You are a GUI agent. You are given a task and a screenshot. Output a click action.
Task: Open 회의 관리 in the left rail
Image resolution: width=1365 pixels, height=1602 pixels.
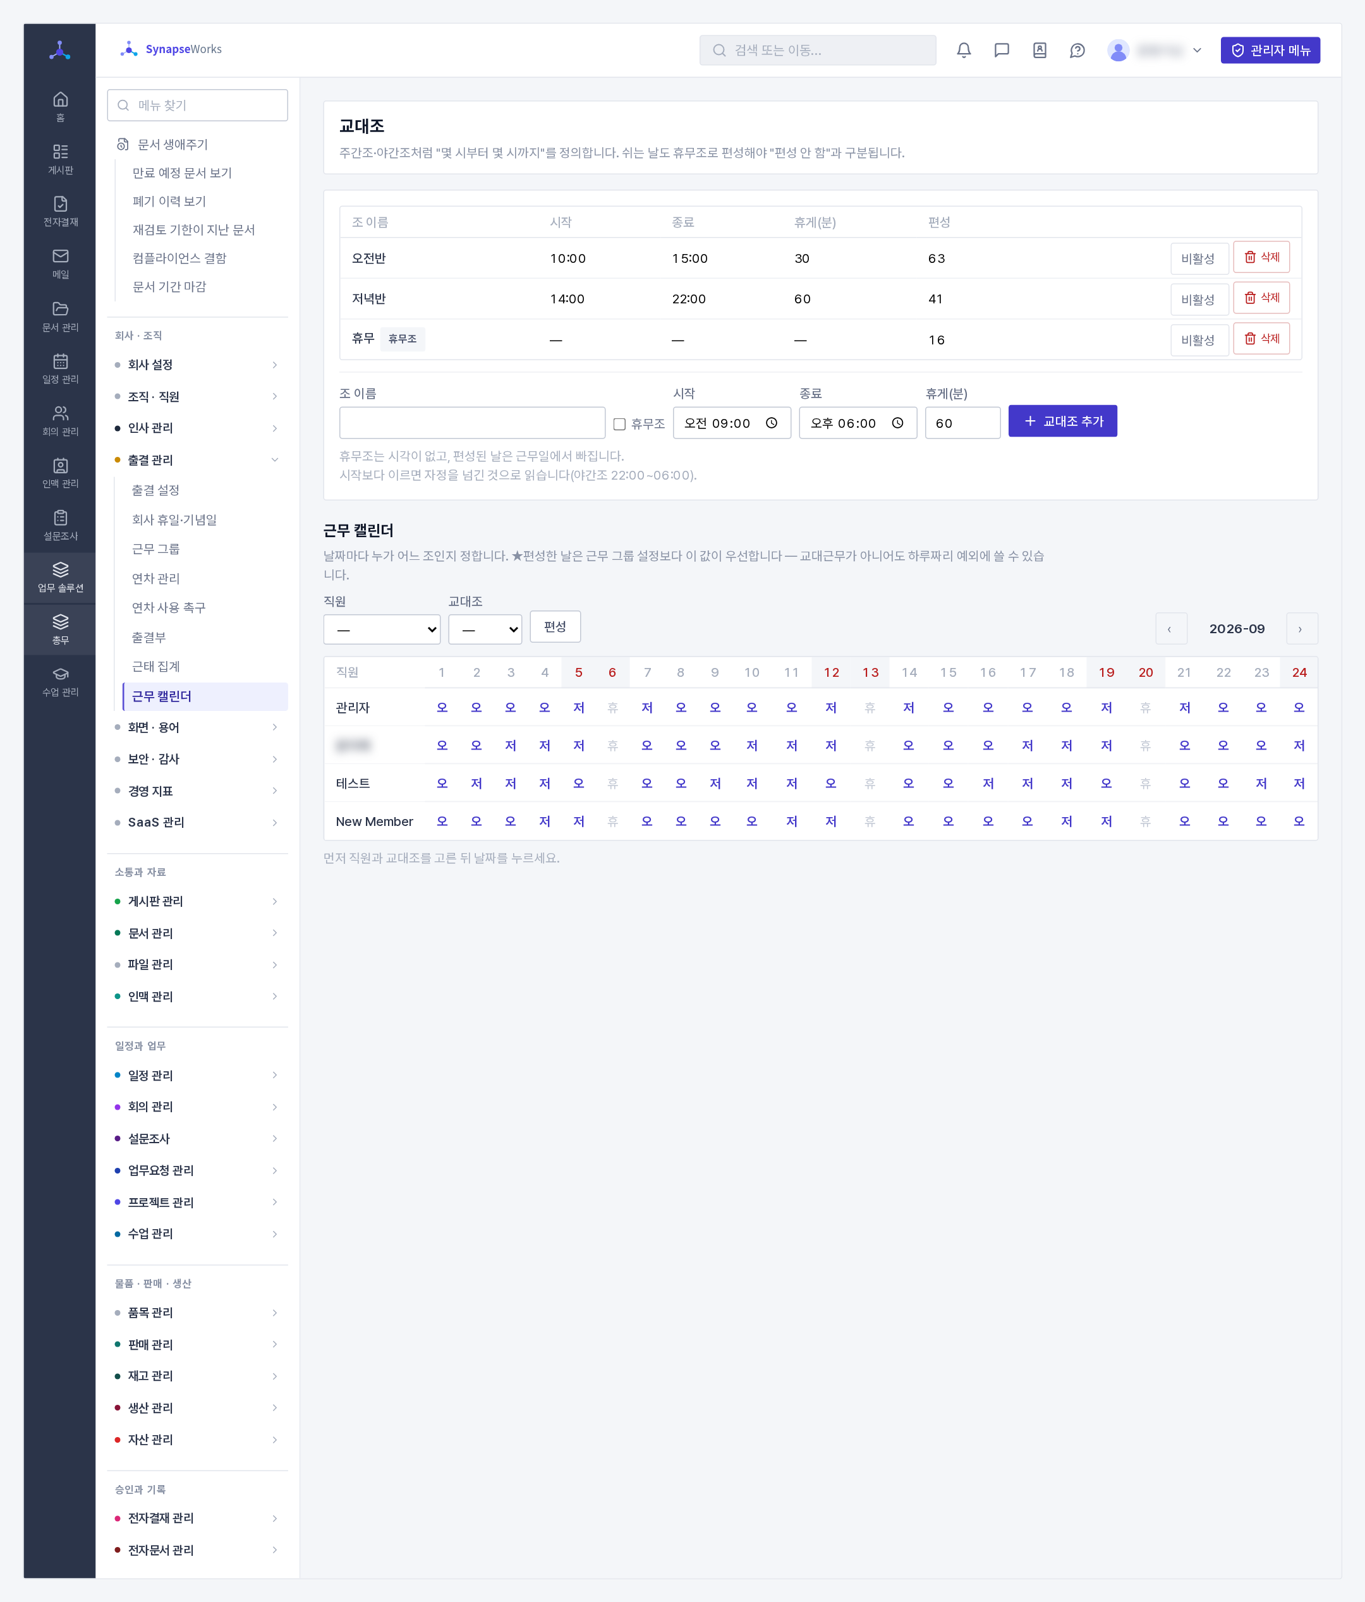pos(60,421)
